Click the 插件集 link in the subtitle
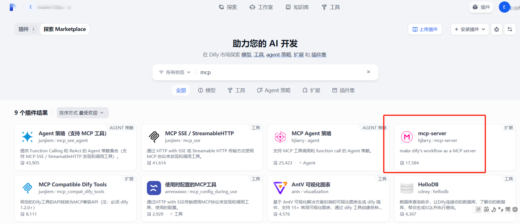 (x=319, y=55)
